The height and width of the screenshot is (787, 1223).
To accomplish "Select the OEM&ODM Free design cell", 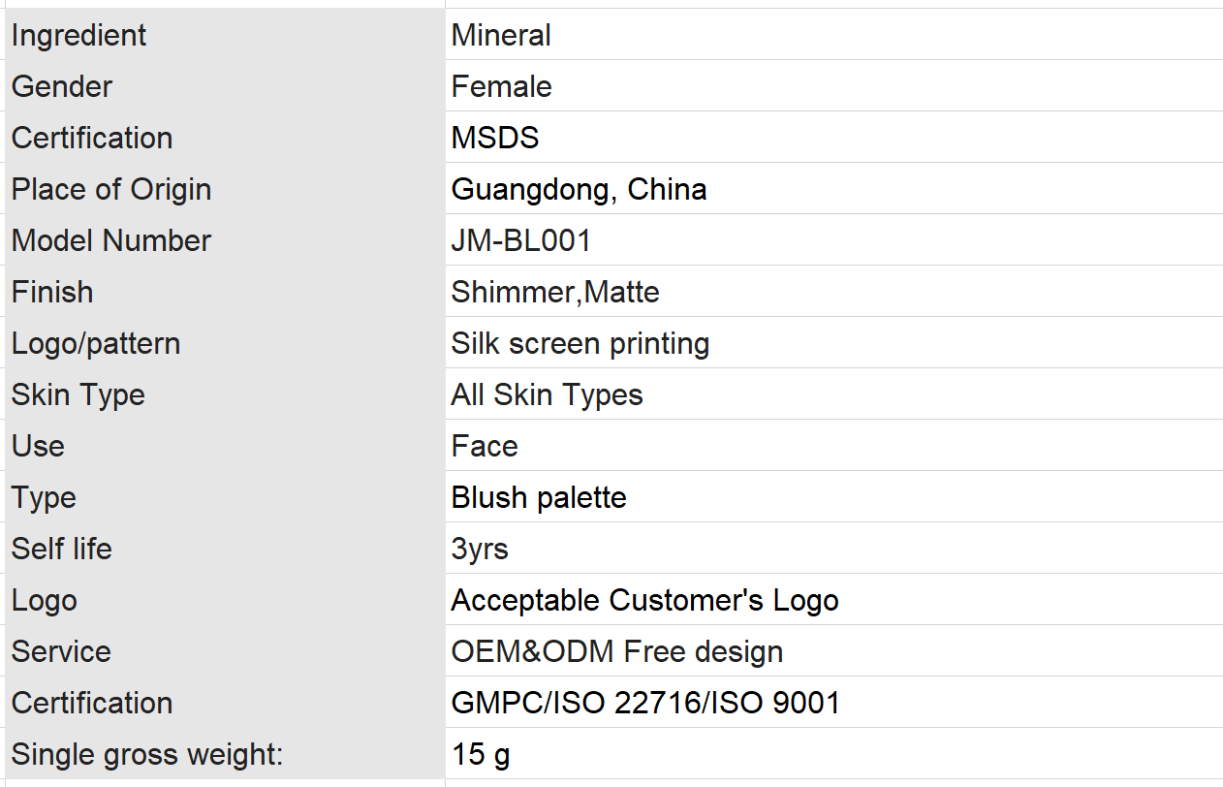I will tap(834, 651).
